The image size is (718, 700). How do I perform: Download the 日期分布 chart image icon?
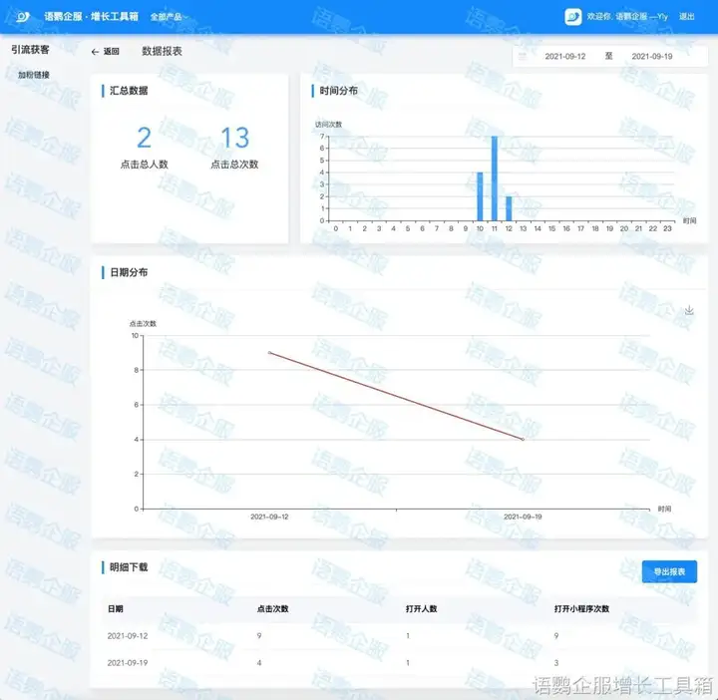pyautogui.click(x=689, y=311)
